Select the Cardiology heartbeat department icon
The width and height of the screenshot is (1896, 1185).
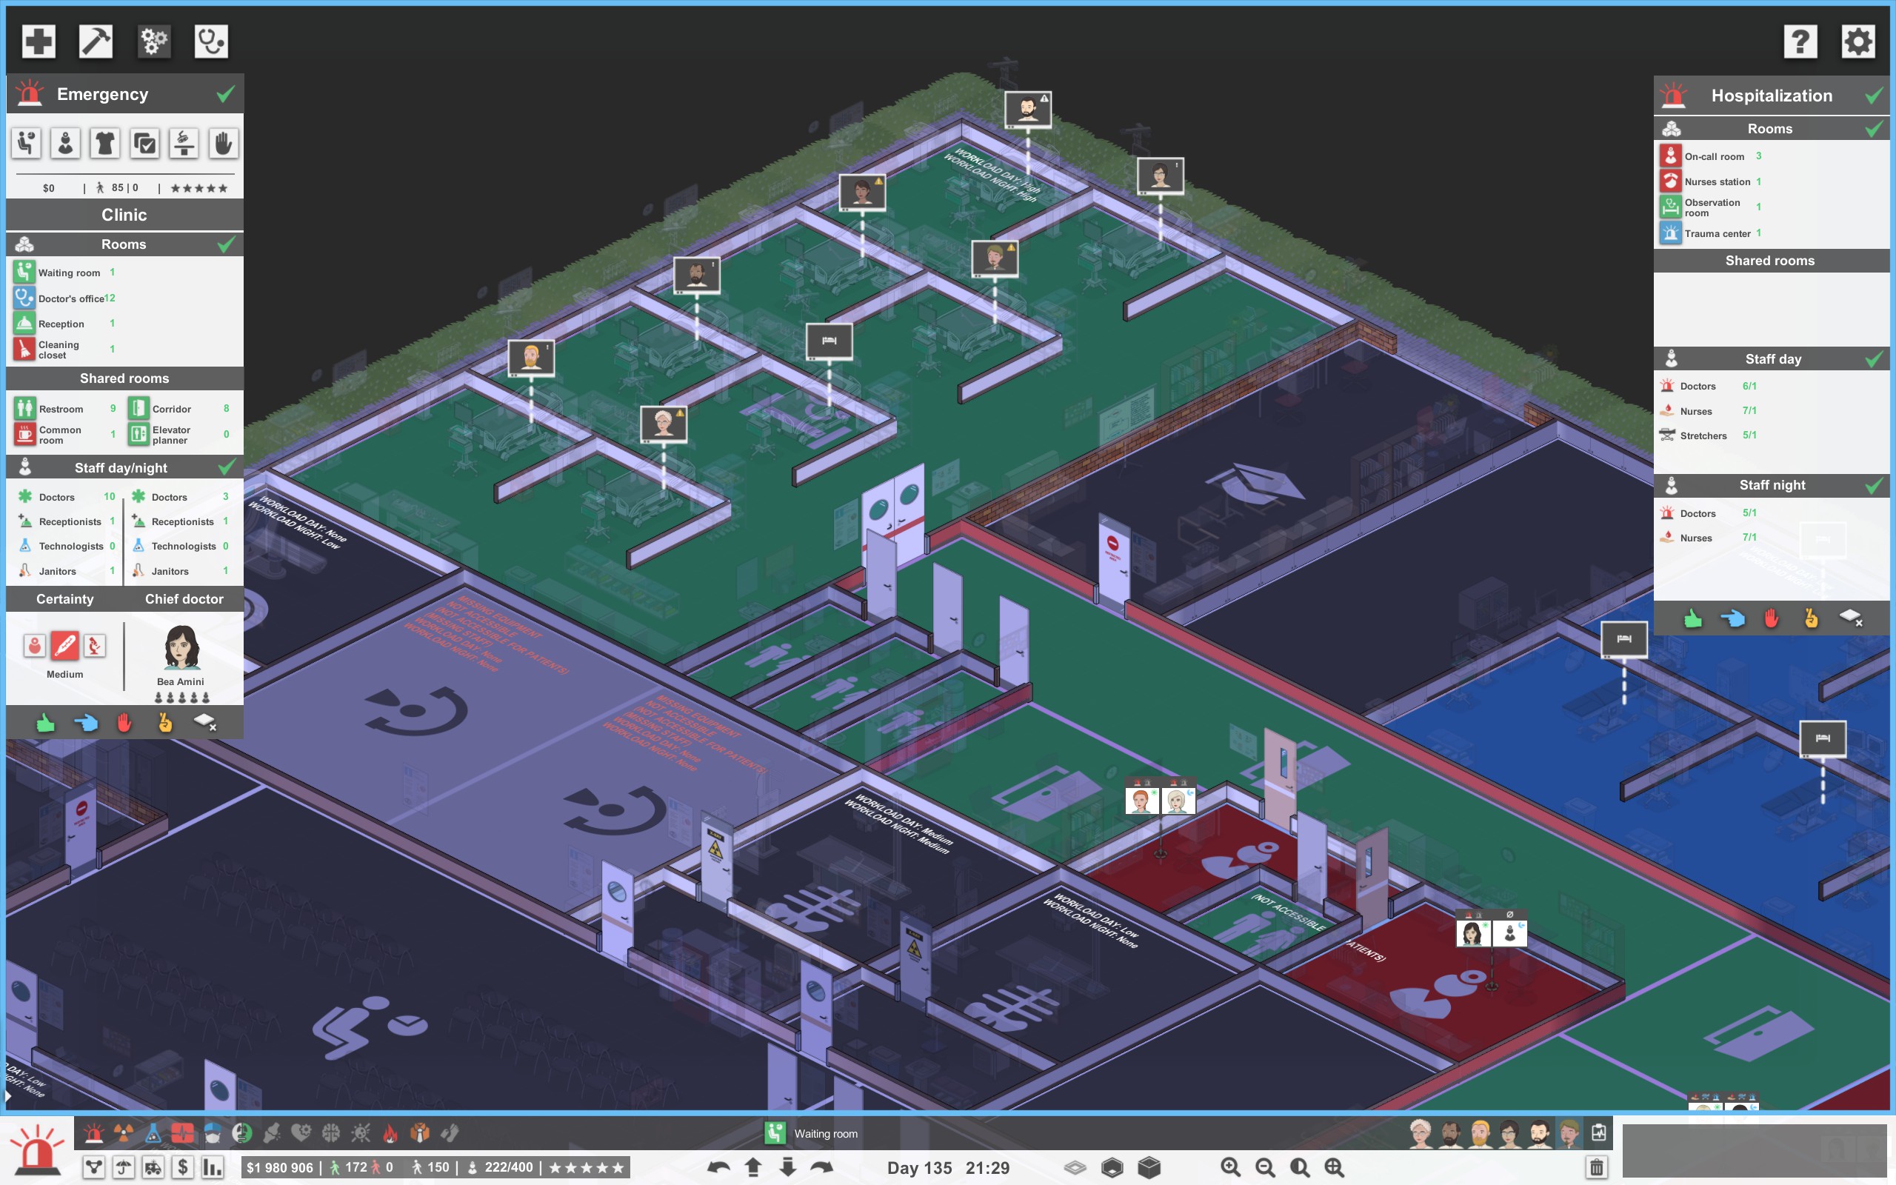(x=182, y=1132)
